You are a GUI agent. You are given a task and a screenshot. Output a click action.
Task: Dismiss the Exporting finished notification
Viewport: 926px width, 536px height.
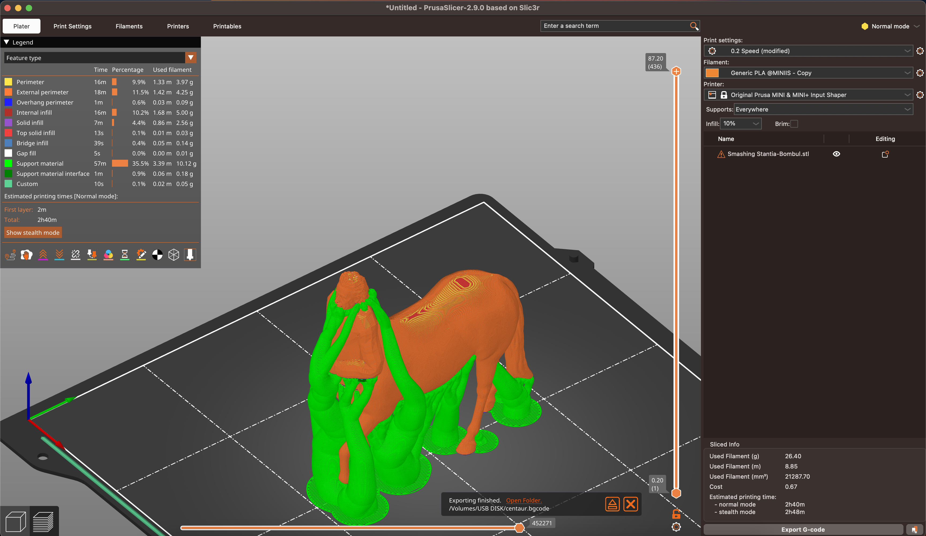click(x=630, y=504)
